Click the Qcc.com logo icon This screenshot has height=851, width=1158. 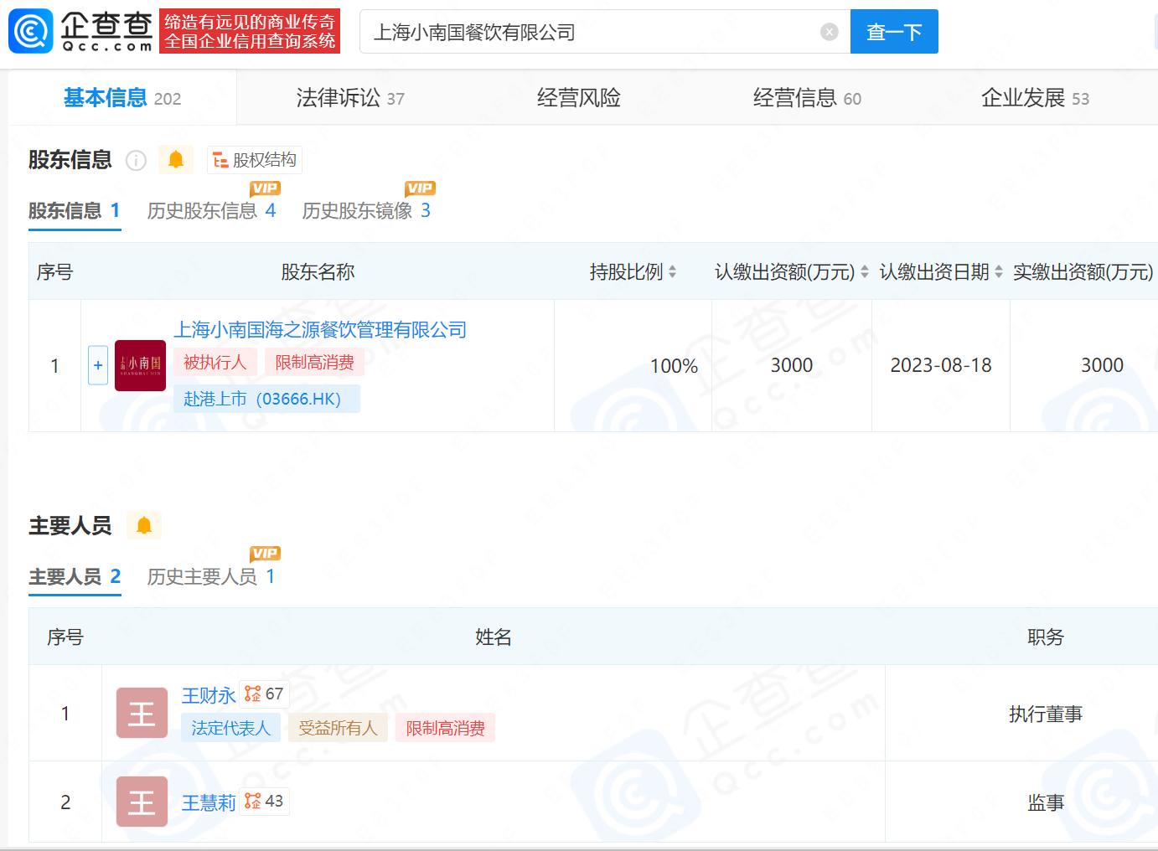pos(31,31)
